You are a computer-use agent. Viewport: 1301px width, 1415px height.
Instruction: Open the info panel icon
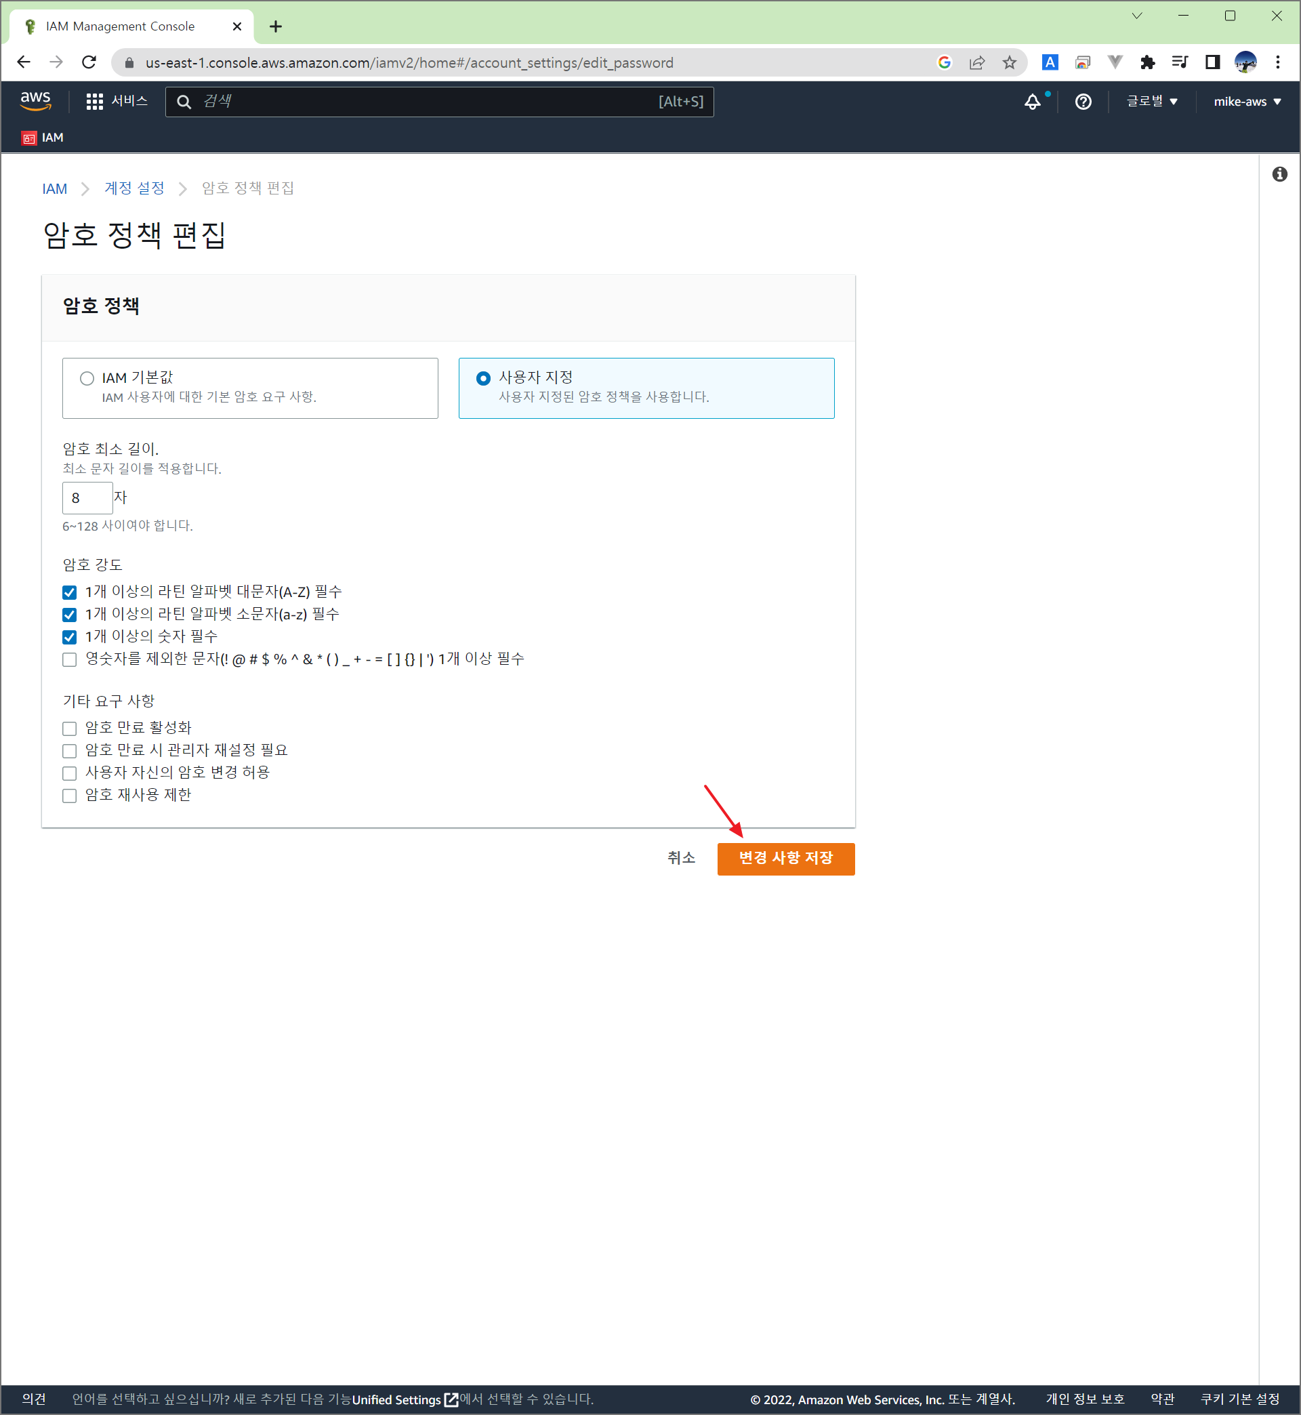(x=1279, y=174)
